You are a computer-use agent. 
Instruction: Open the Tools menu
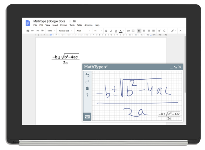(72, 25)
